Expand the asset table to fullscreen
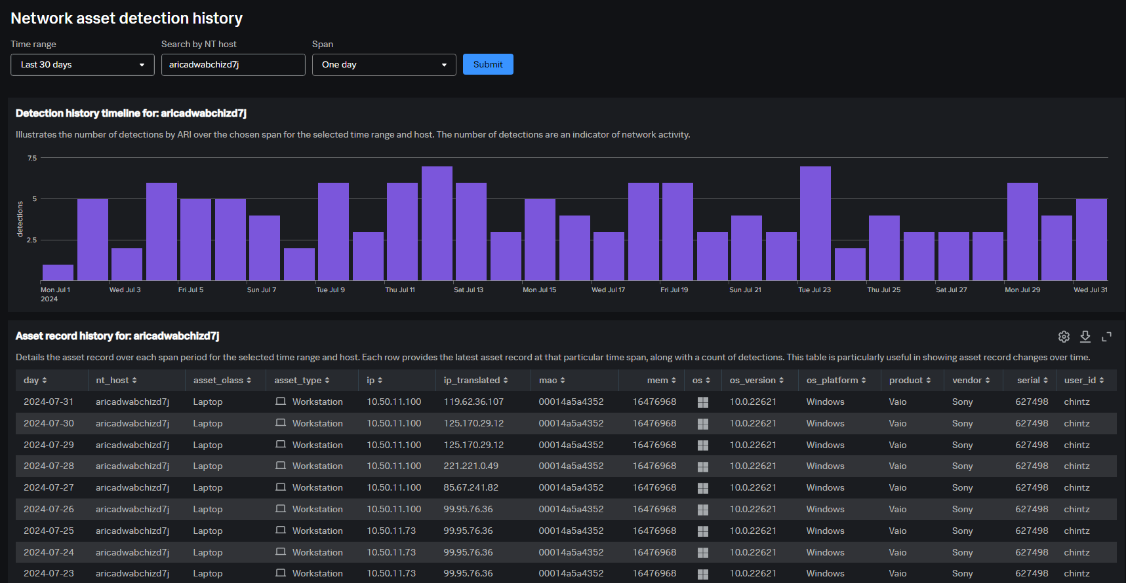 [x=1106, y=337]
